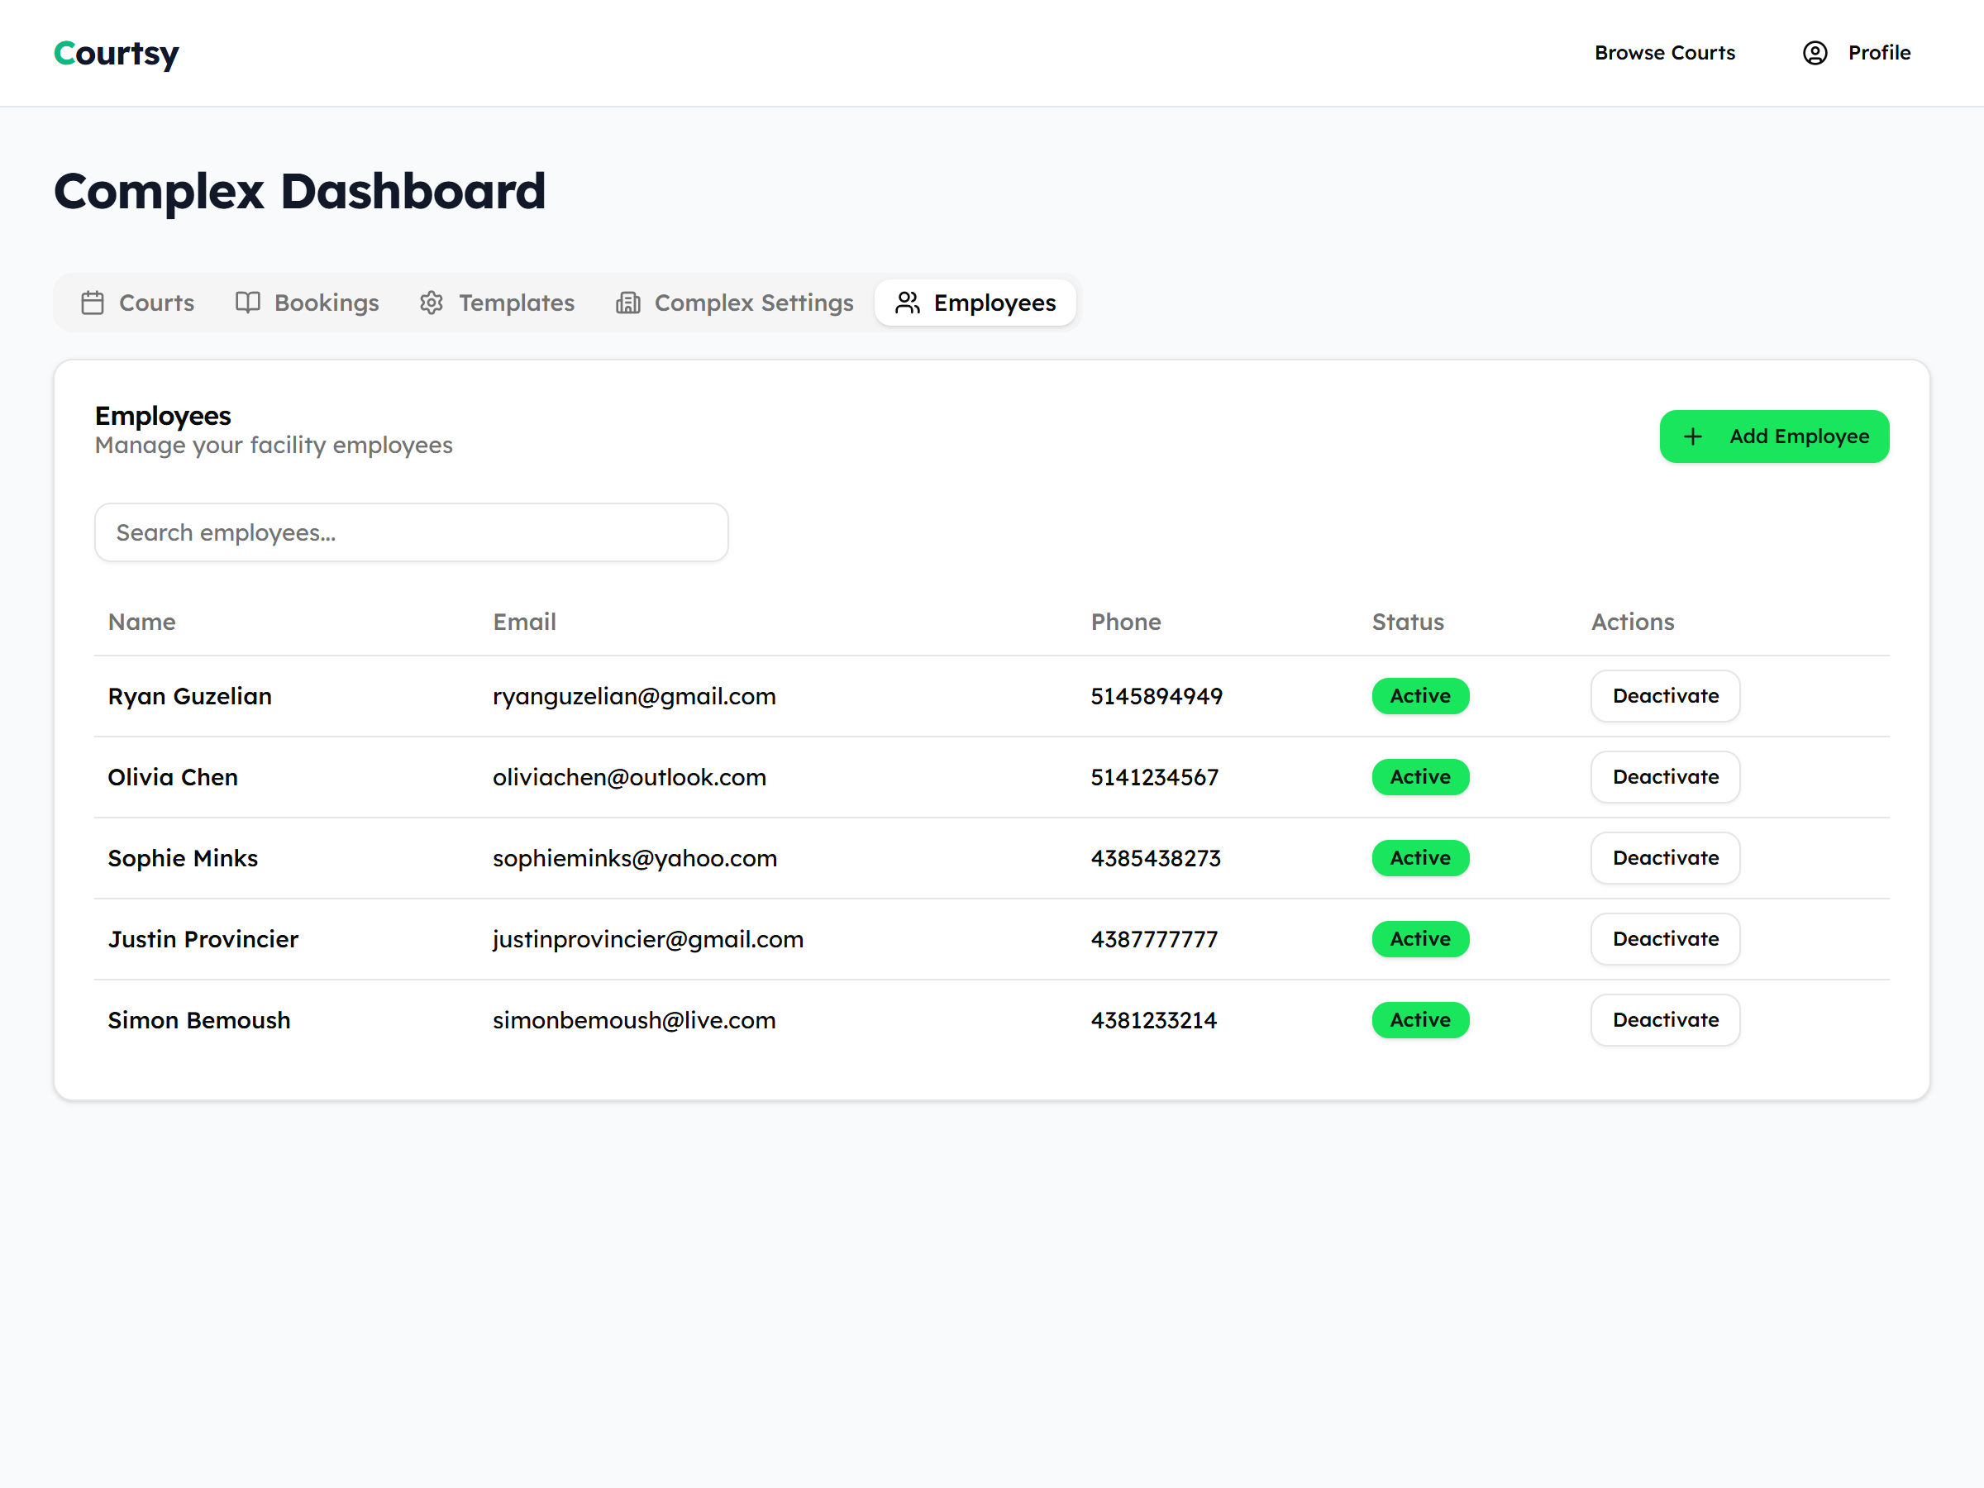Focus the Search employees field
The image size is (1984, 1488).
[x=412, y=532]
